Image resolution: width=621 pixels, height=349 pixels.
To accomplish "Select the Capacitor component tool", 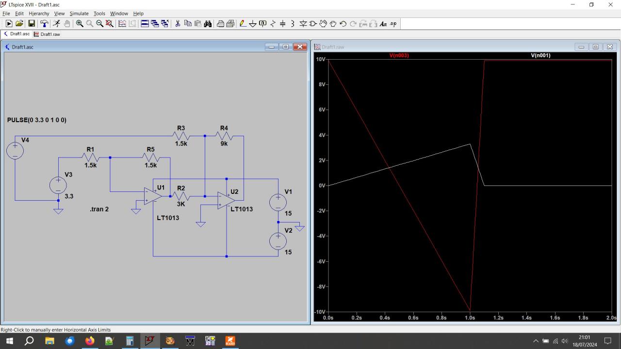I will (283, 24).
